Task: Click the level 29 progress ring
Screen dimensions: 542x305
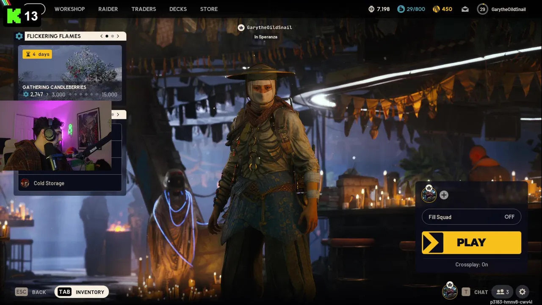Action: pyautogui.click(x=482, y=9)
